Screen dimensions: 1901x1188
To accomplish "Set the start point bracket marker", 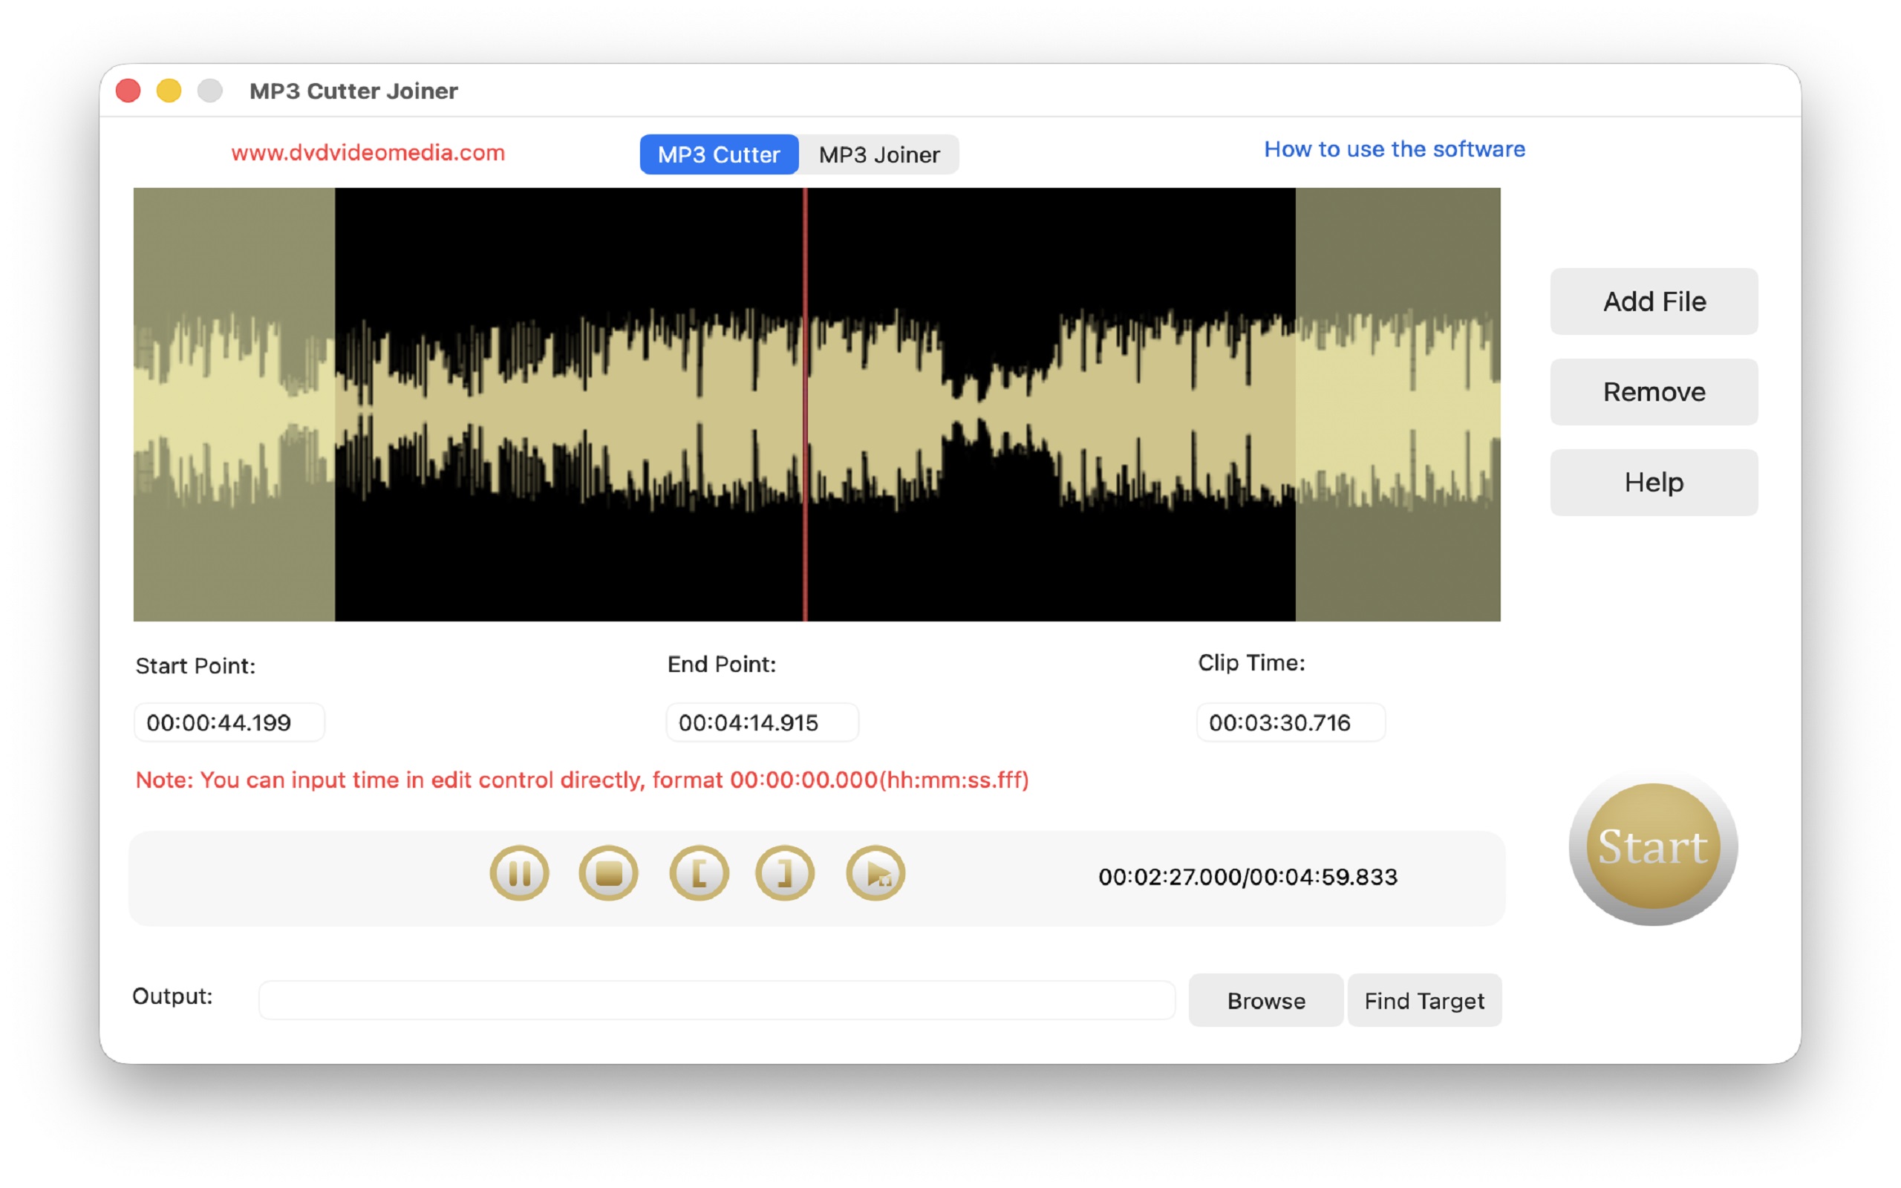I will (x=698, y=872).
